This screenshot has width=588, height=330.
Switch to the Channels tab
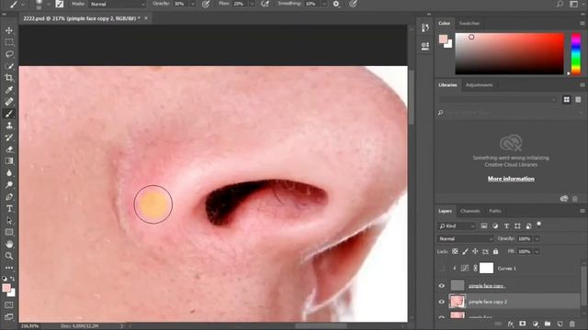point(469,211)
